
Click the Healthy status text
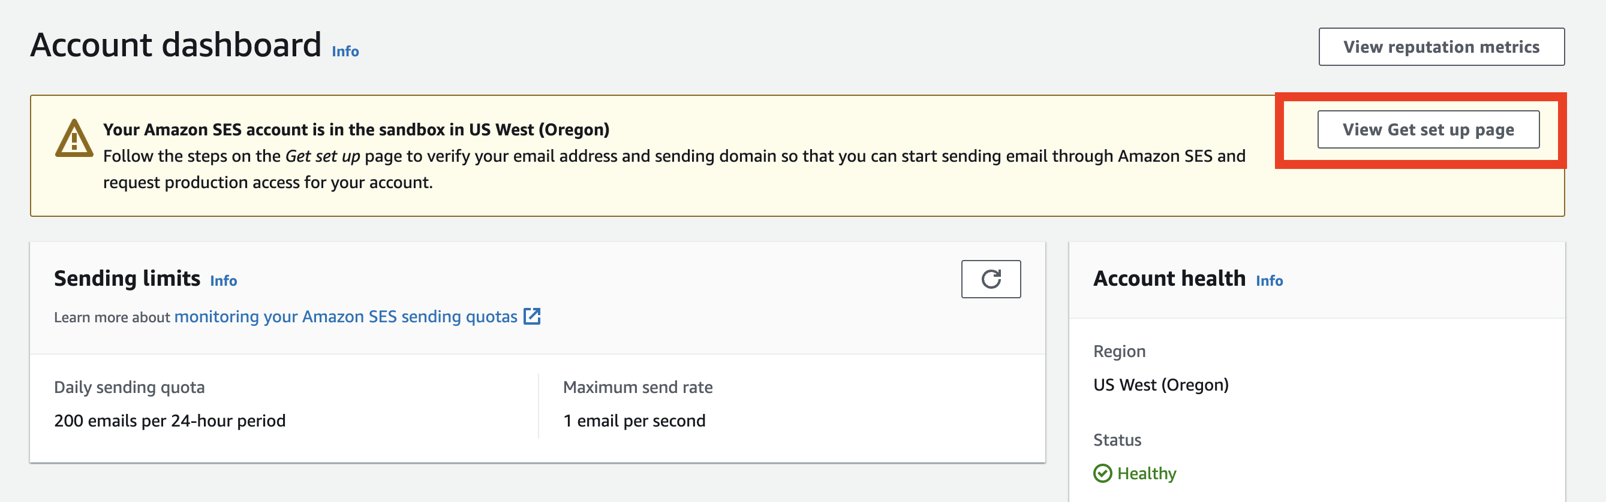tap(1146, 473)
